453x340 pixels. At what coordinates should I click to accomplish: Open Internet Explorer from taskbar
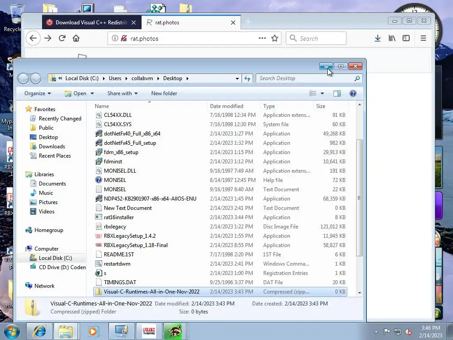coord(39,331)
